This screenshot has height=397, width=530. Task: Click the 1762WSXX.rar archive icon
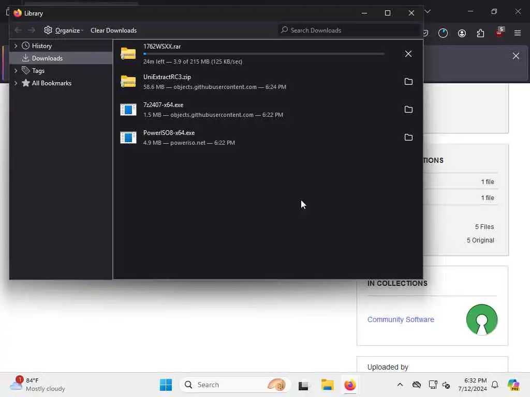(128, 54)
